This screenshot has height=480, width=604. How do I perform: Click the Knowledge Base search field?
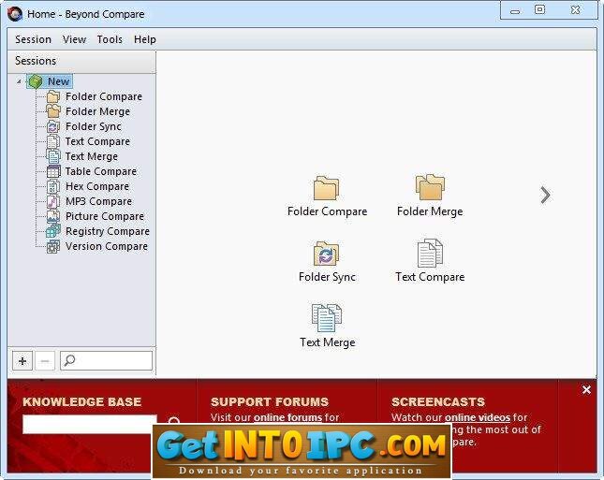click(89, 424)
